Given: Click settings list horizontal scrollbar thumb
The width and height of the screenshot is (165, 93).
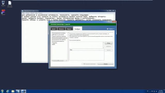Looking at the screenshot, I should coord(58,60).
